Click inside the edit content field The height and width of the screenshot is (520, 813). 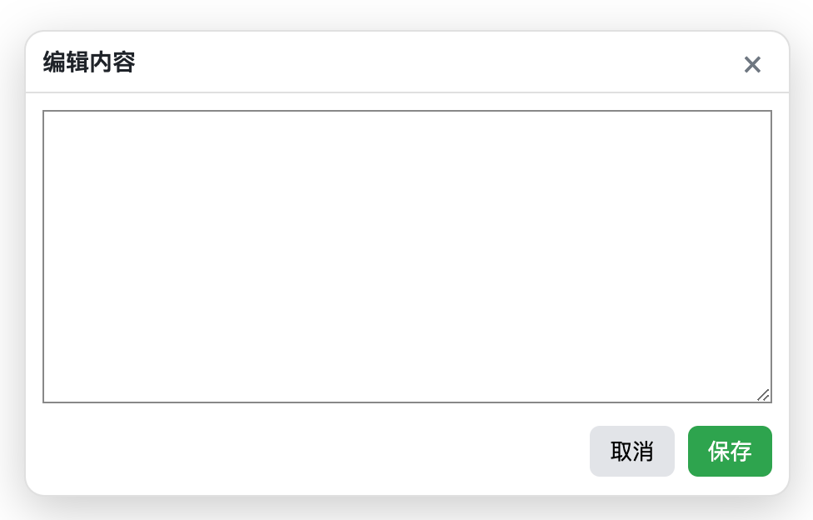tap(406, 256)
